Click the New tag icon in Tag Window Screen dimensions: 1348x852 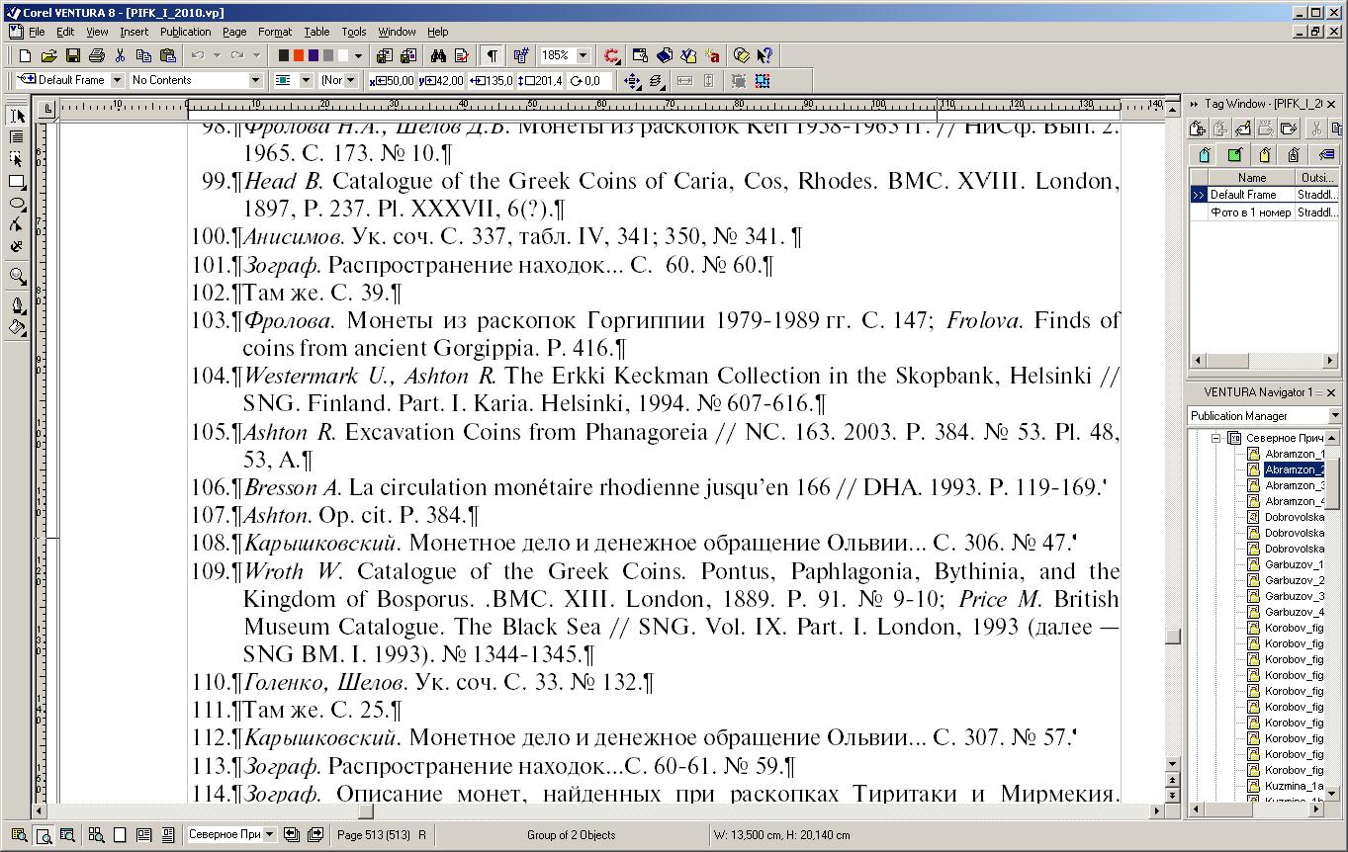click(1197, 128)
